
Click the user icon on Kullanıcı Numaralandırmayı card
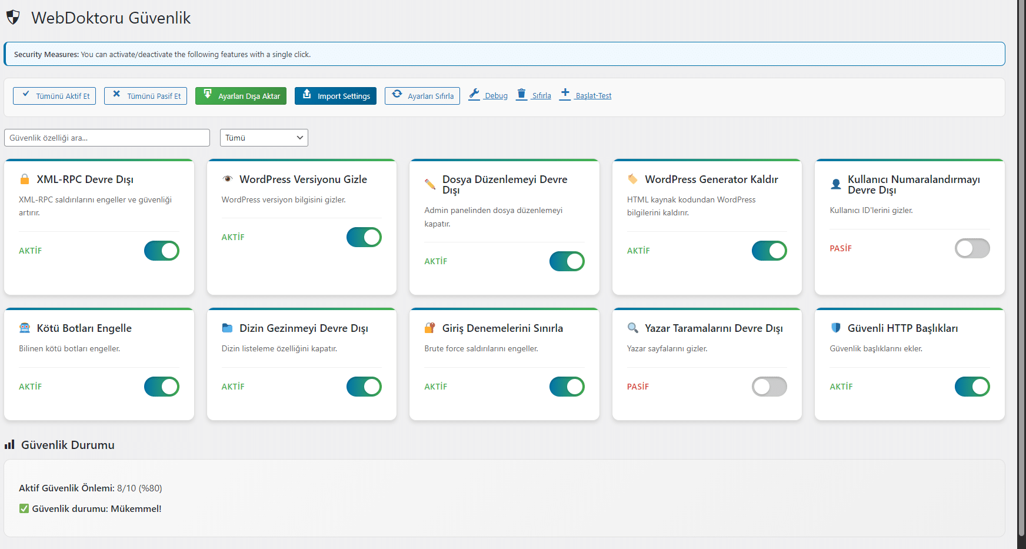[835, 184]
